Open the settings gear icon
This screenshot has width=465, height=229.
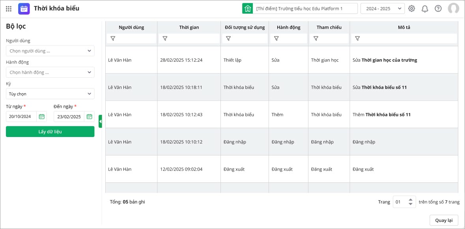pyautogui.click(x=411, y=8)
